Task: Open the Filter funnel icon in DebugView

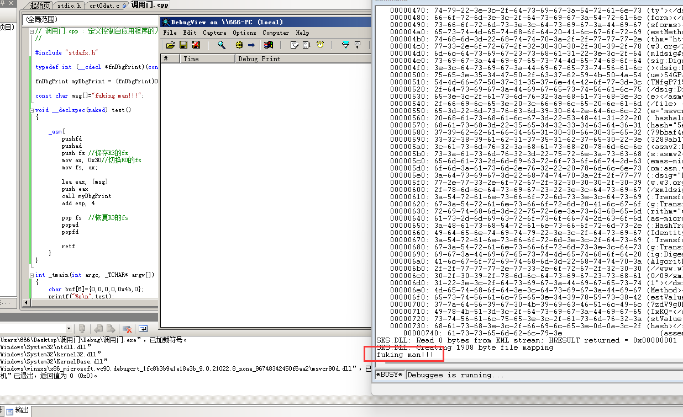Action: (345, 45)
